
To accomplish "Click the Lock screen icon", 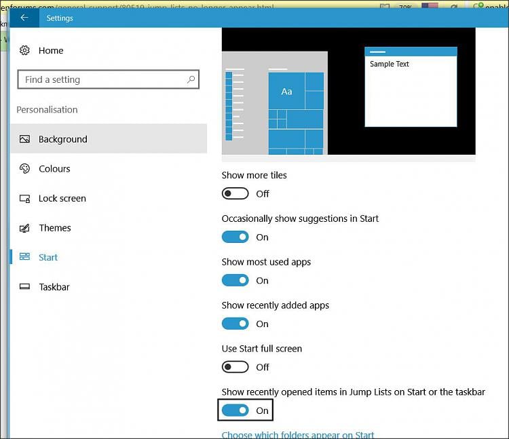I will pyautogui.click(x=24, y=198).
